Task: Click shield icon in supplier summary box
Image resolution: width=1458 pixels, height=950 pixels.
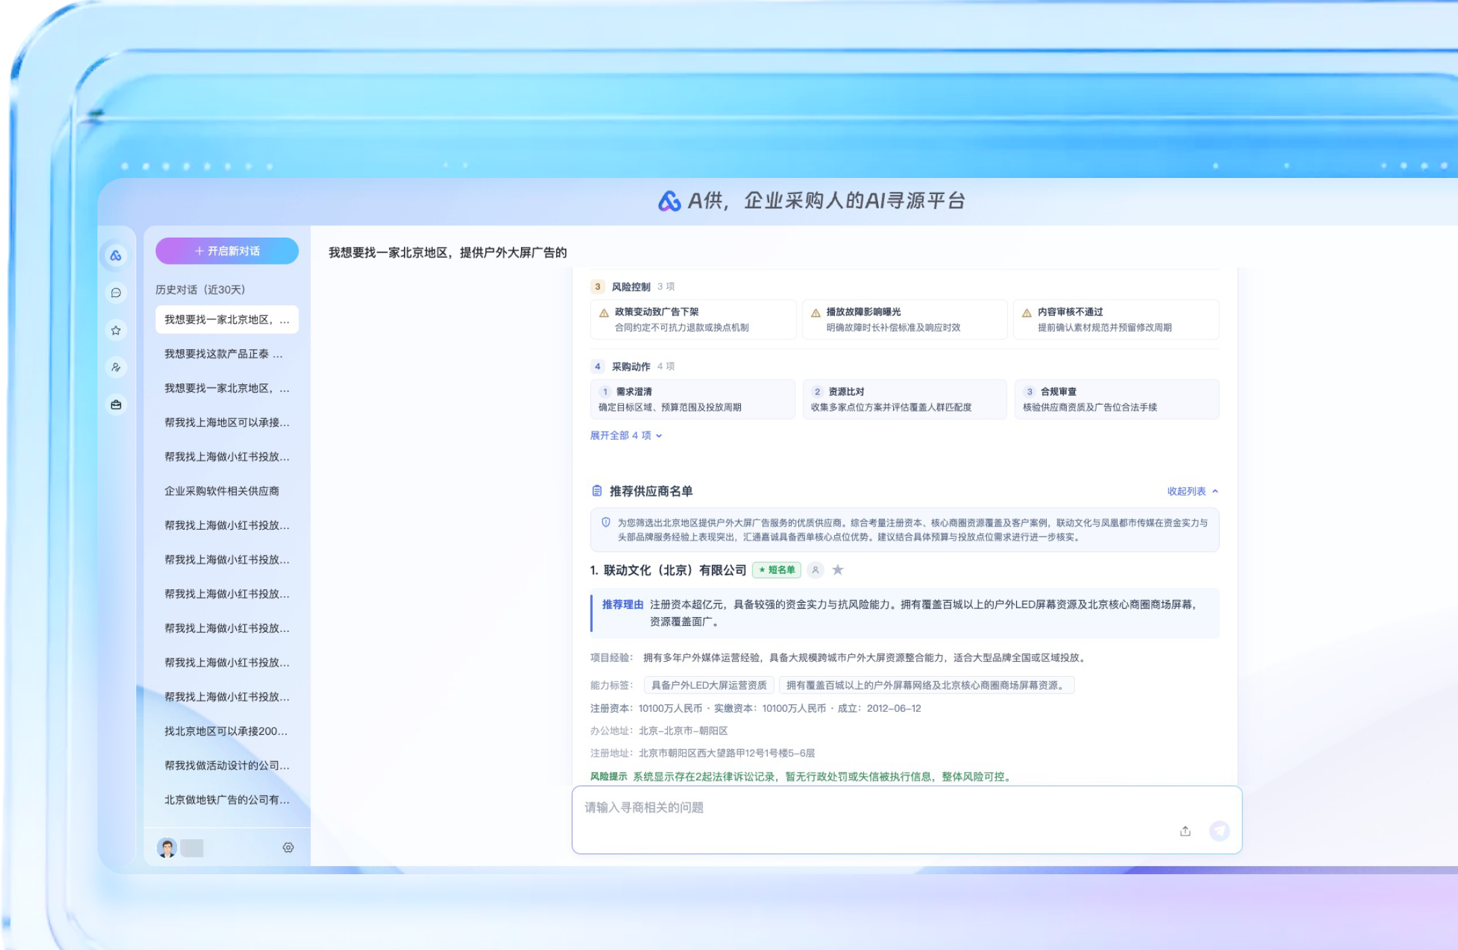Action: [x=606, y=522]
